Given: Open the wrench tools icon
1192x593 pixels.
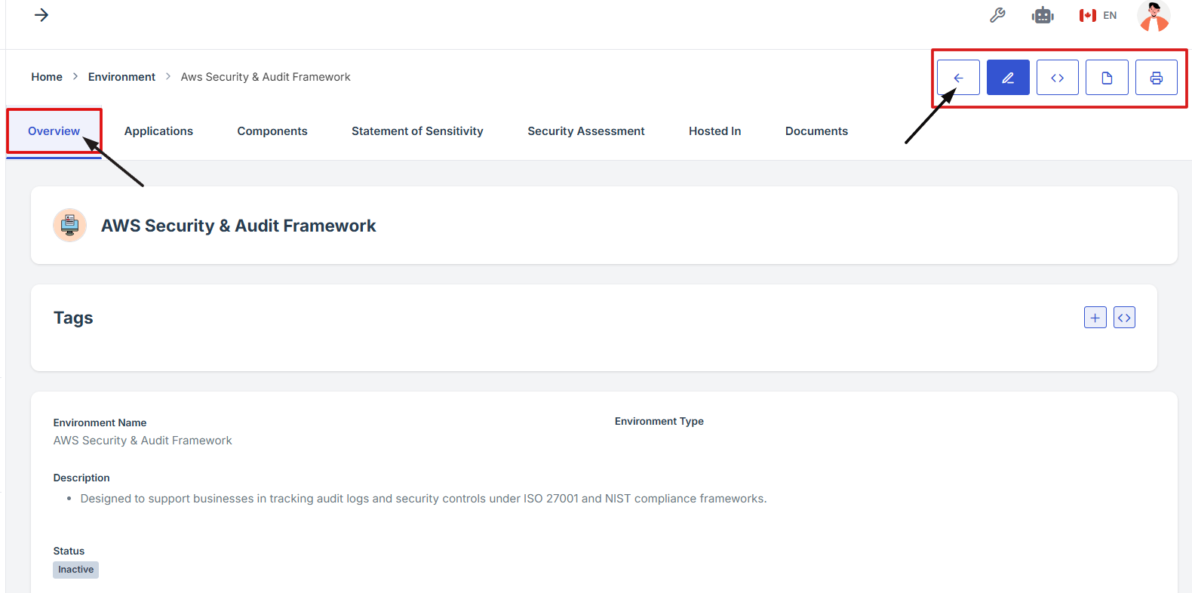Looking at the screenshot, I should [x=997, y=15].
